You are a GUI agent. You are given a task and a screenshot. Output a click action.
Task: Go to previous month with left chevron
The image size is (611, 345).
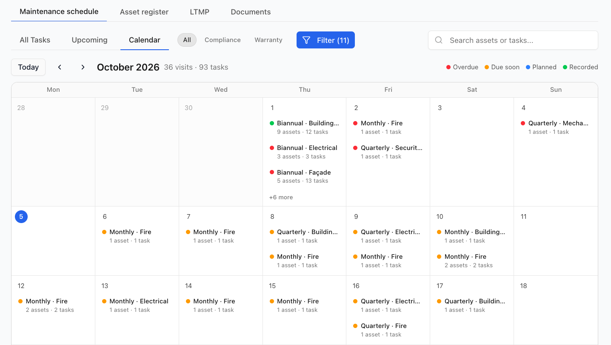click(60, 67)
